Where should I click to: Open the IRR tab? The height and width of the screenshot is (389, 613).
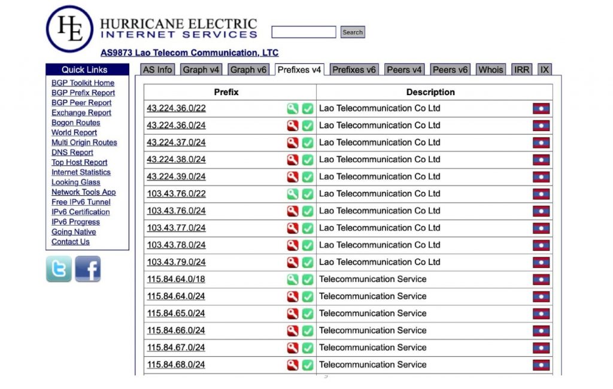[x=521, y=69]
